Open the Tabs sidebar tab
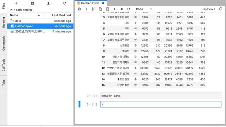This screenshot has width=226, height=127. [4, 83]
